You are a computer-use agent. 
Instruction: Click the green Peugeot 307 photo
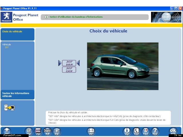point(123,66)
